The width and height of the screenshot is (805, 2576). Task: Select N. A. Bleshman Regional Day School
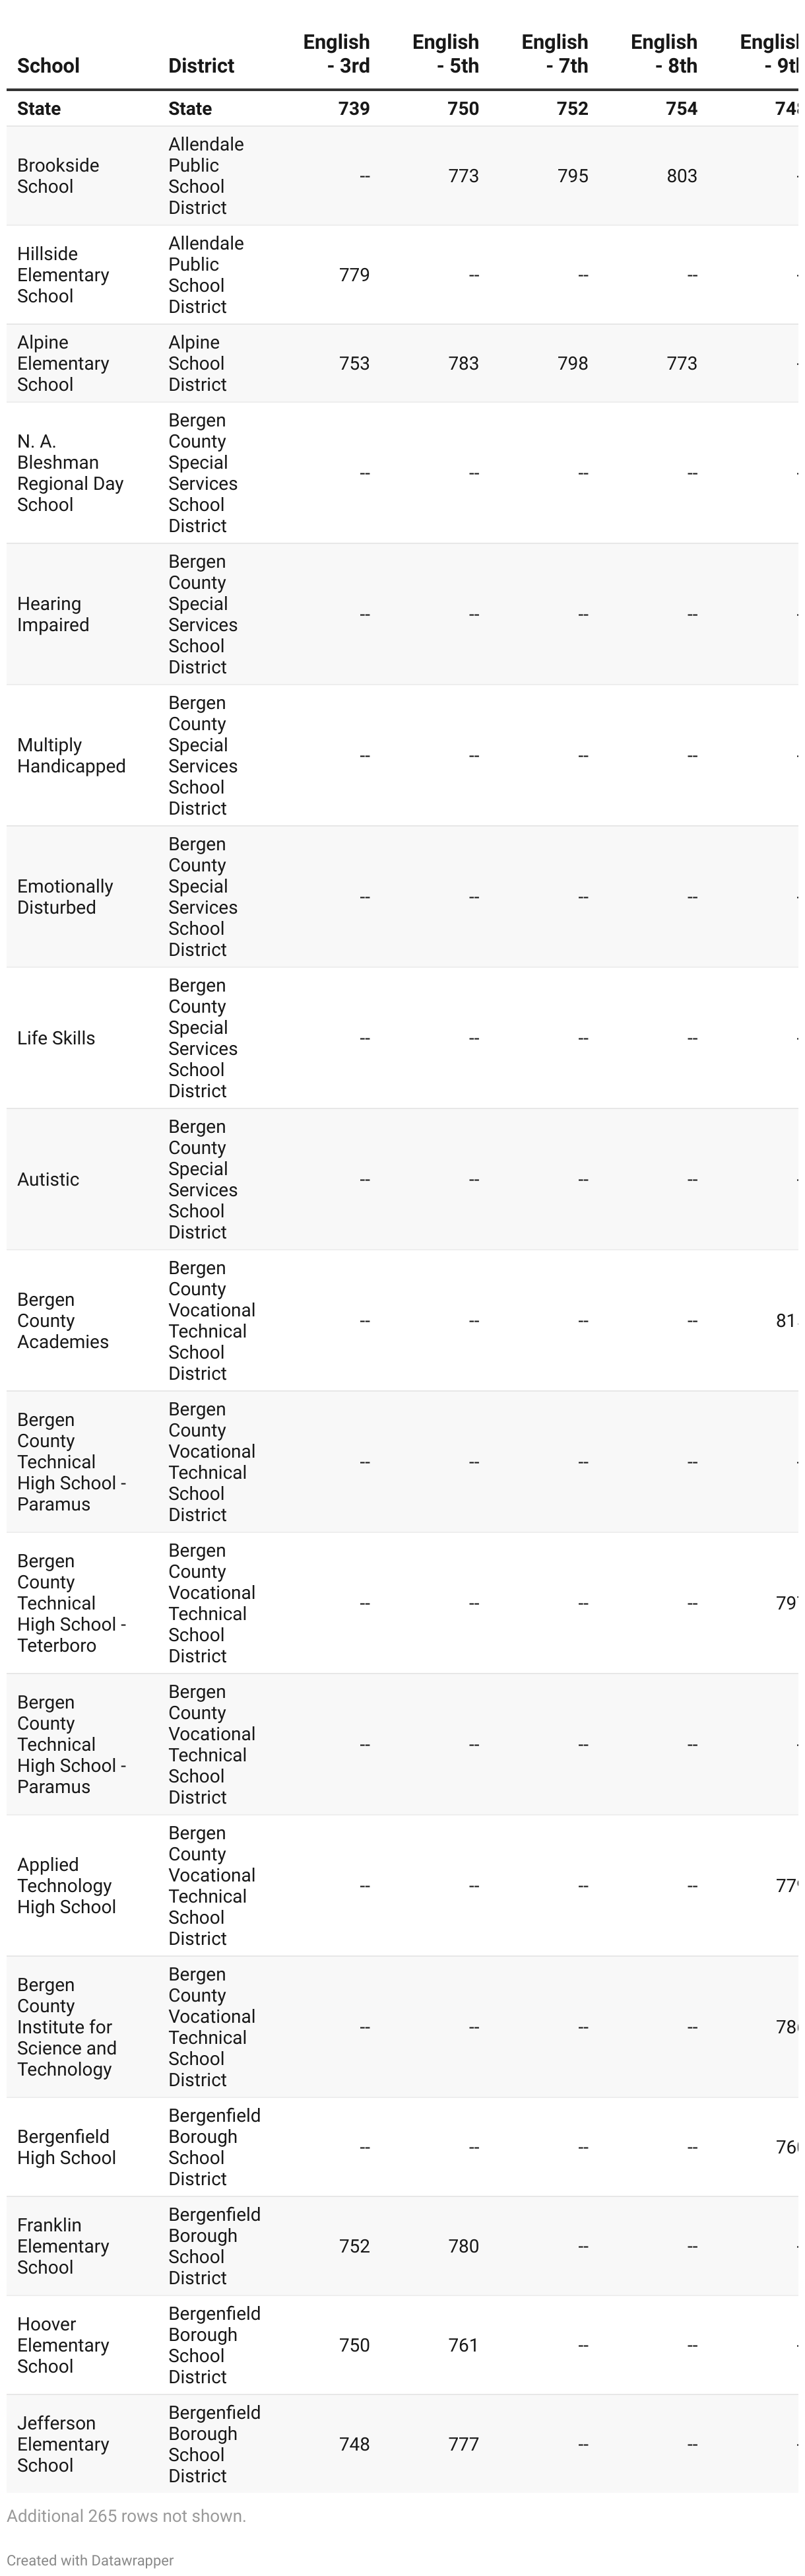(70, 473)
